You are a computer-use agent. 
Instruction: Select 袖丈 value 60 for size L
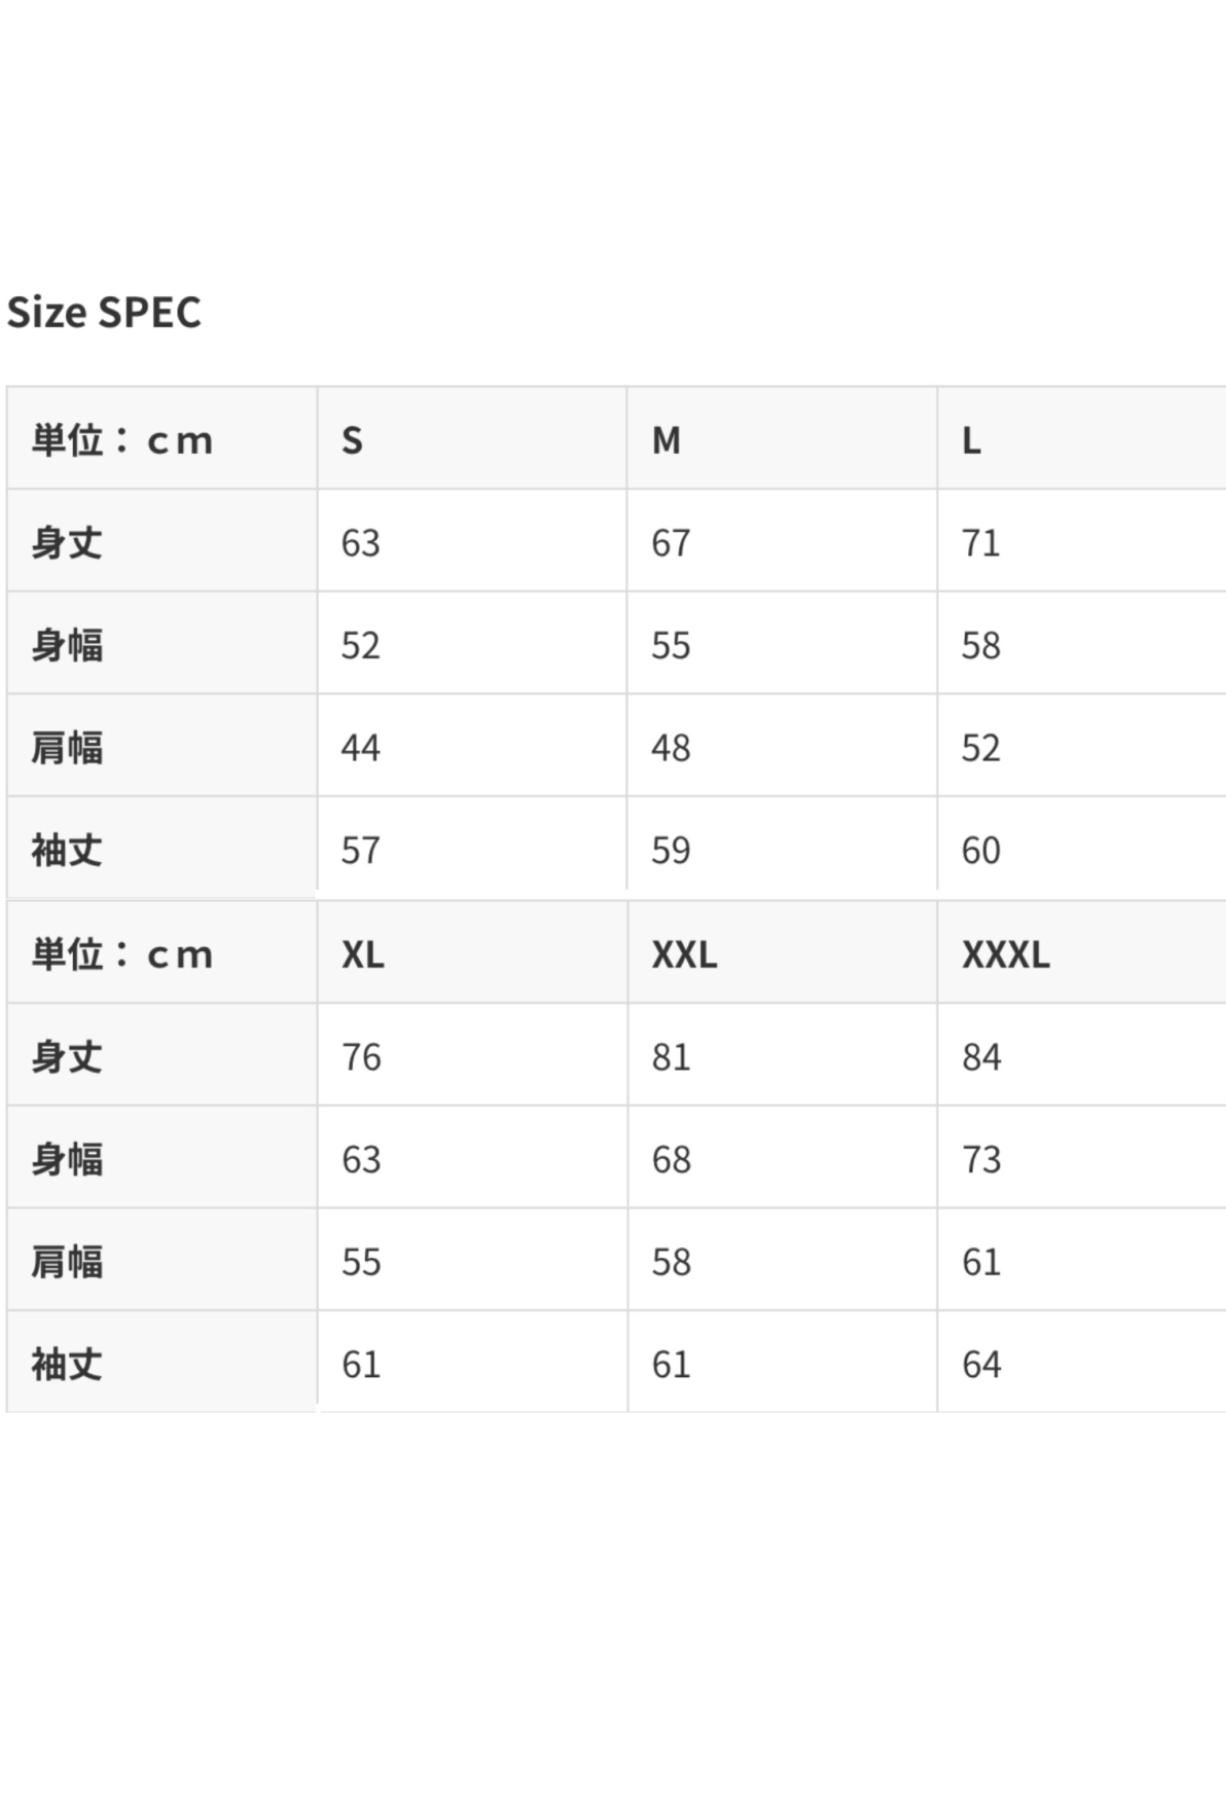point(981,850)
